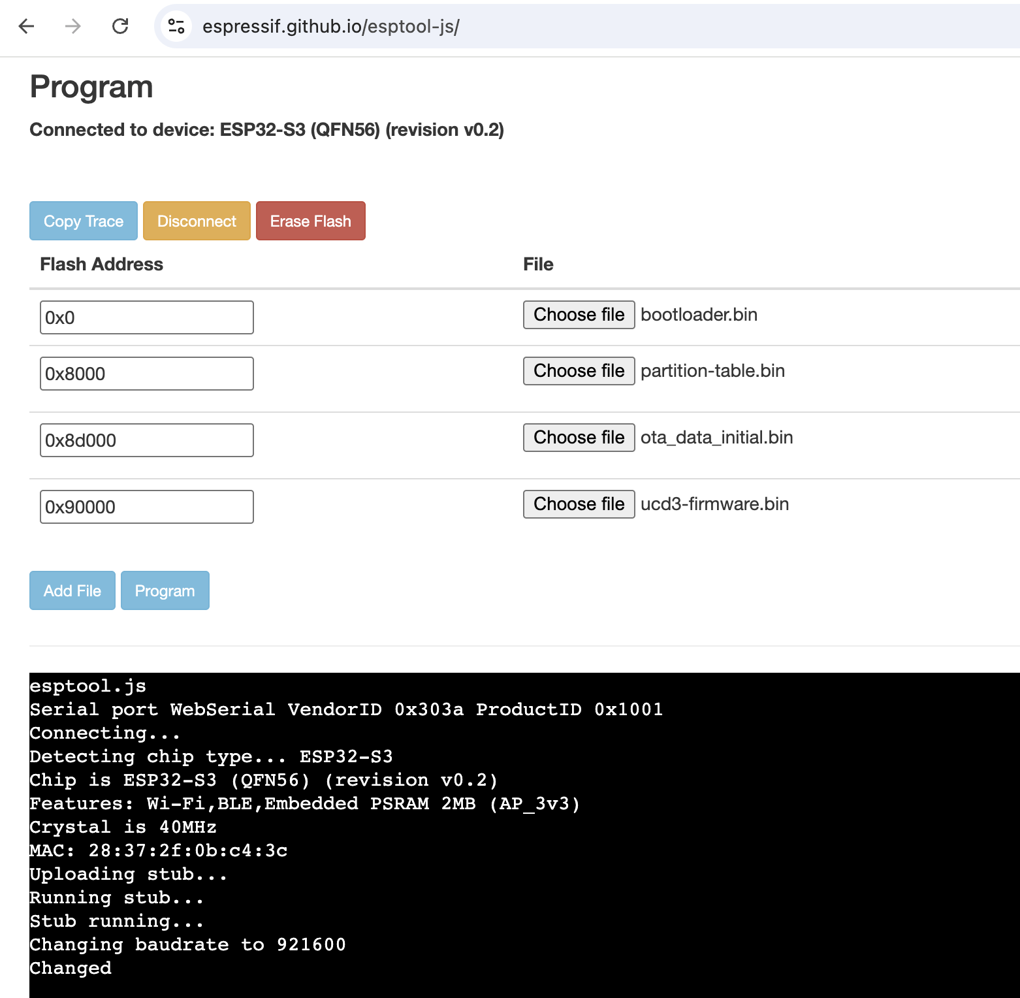Select the 0x8000 flash address field
The width and height of the screenshot is (1020, 998).
(146, 373)
